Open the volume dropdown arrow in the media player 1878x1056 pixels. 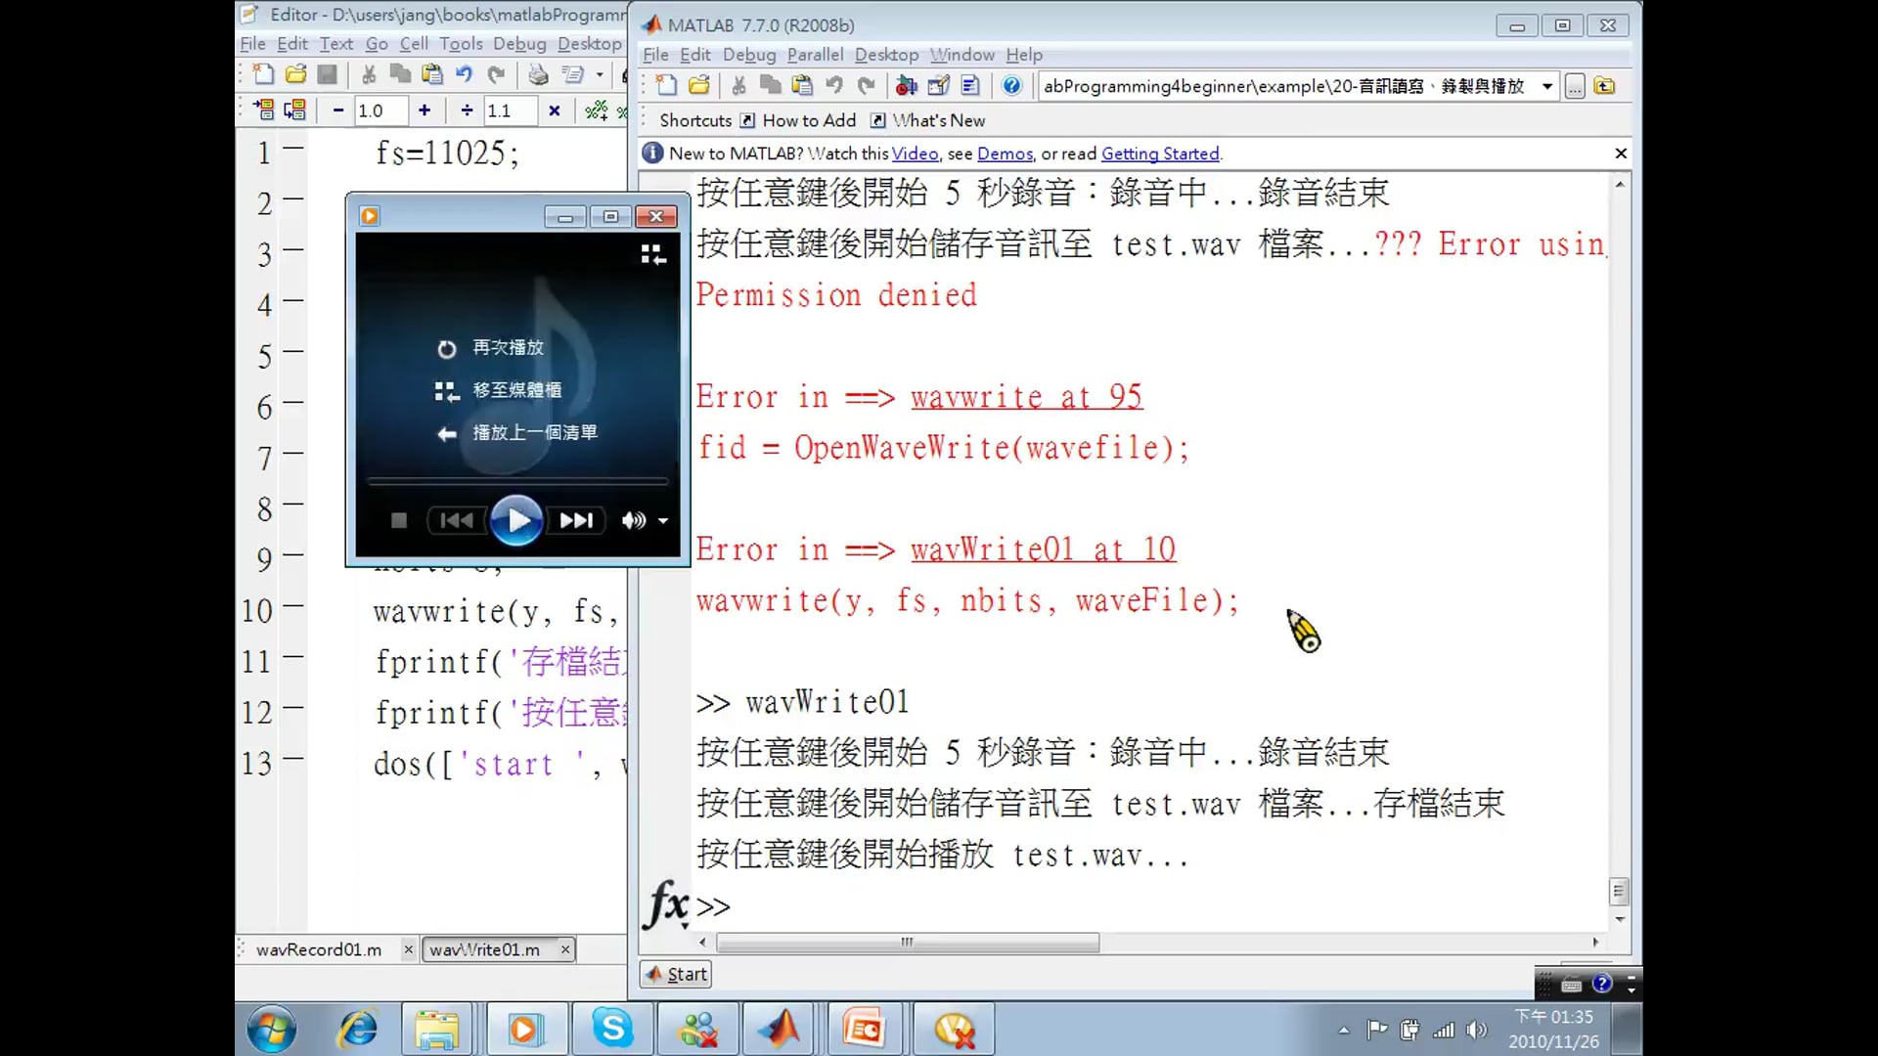pos(663,521)
